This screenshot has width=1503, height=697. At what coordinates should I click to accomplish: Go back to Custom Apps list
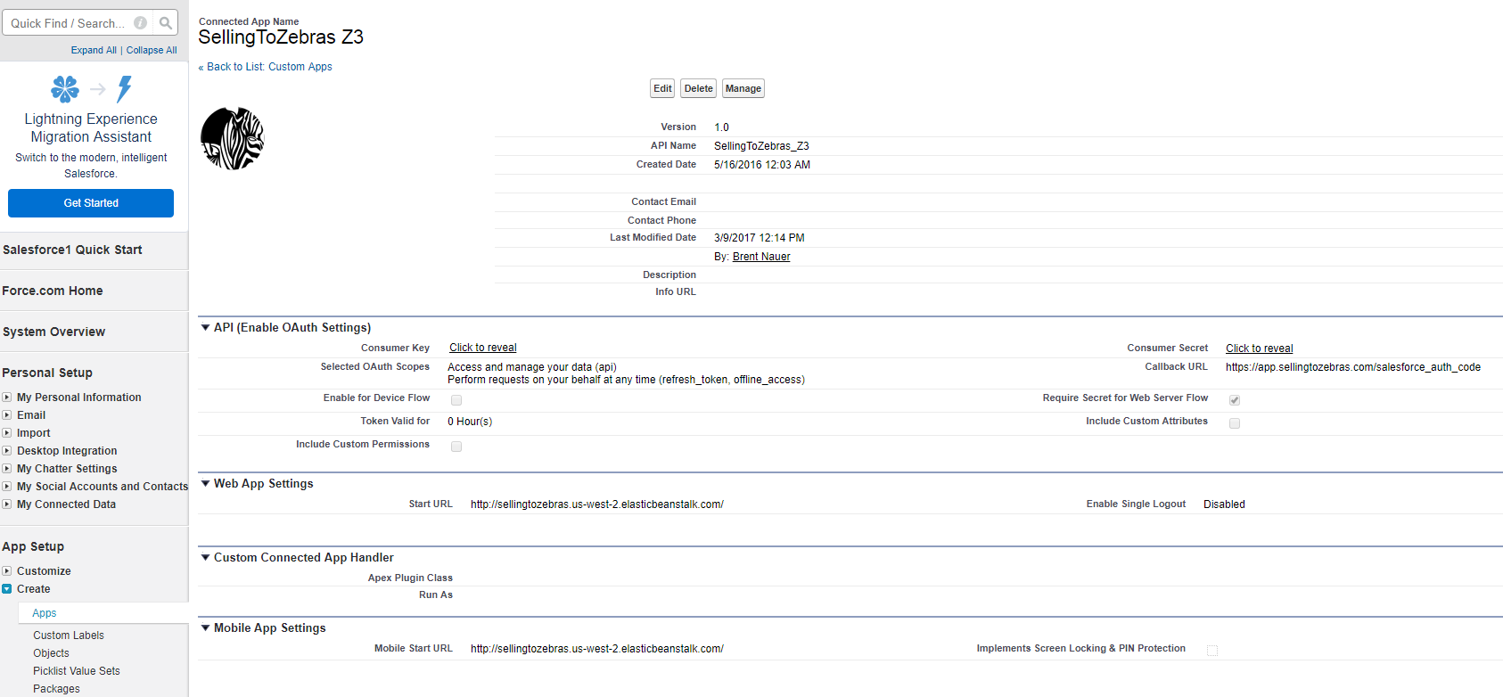pos(269,67)
